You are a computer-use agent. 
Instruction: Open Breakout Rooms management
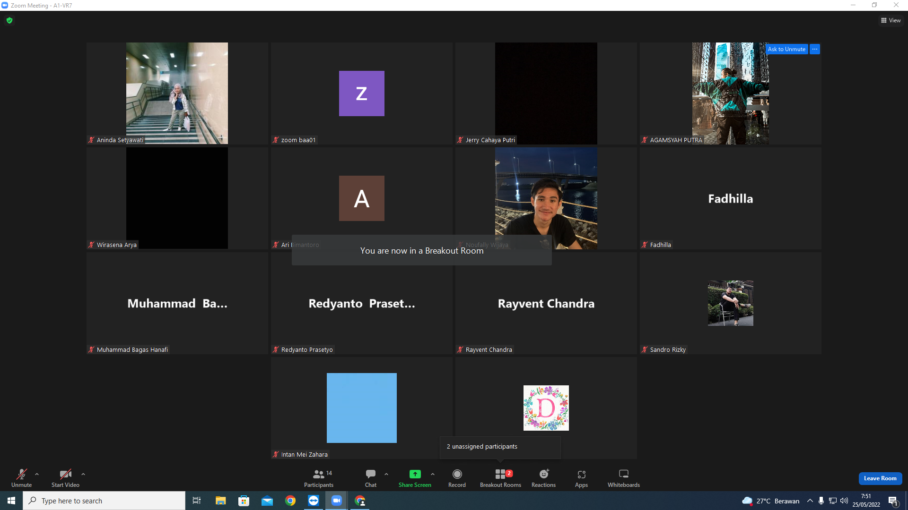(500, 478)
